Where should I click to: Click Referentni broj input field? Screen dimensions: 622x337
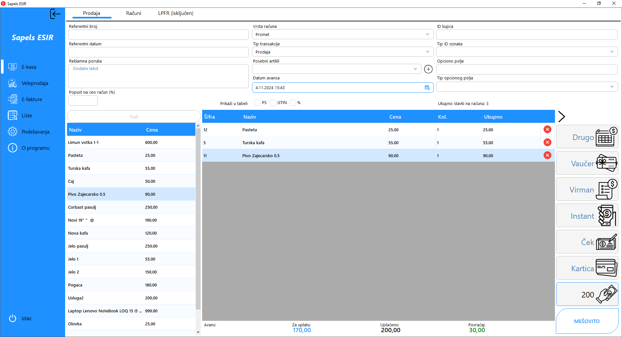(158, 35)
